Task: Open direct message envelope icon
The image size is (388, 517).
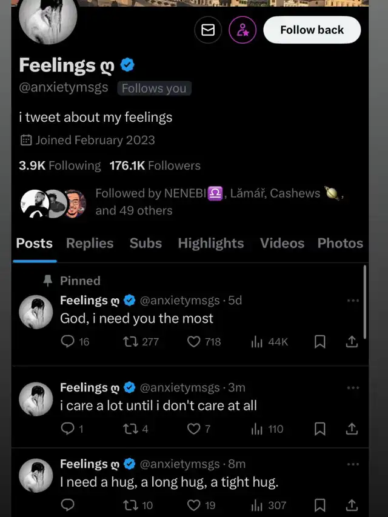Action: pyautogui.click(x=208, y=30)
